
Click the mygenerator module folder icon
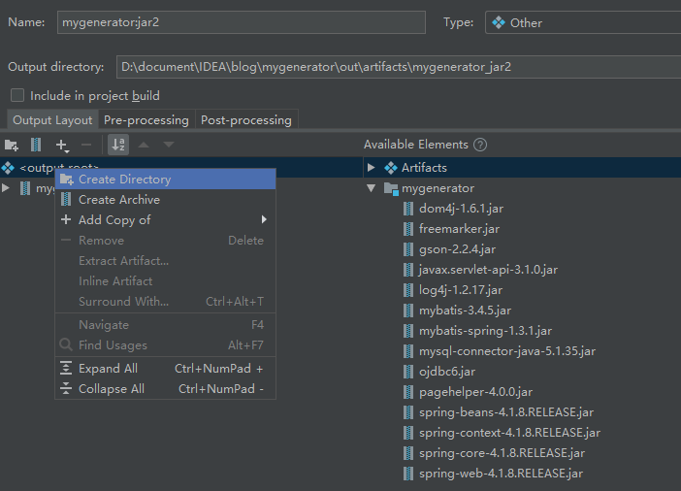391,188
